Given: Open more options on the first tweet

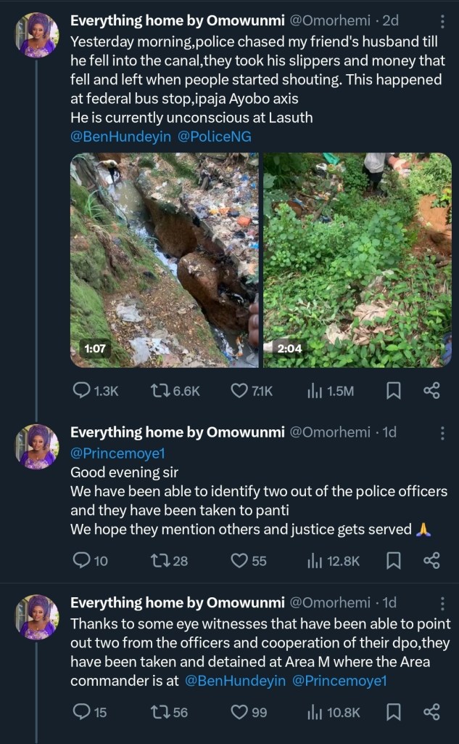Looking at the screenshot, I should coord(442,23).
